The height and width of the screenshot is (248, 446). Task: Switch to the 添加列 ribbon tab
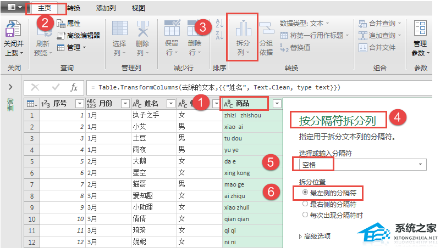point(106,8)
